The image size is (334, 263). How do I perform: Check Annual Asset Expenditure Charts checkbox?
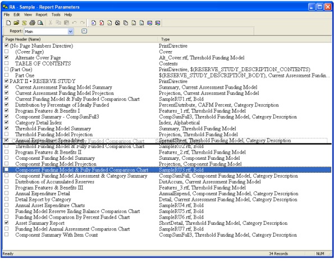point(6,205)
